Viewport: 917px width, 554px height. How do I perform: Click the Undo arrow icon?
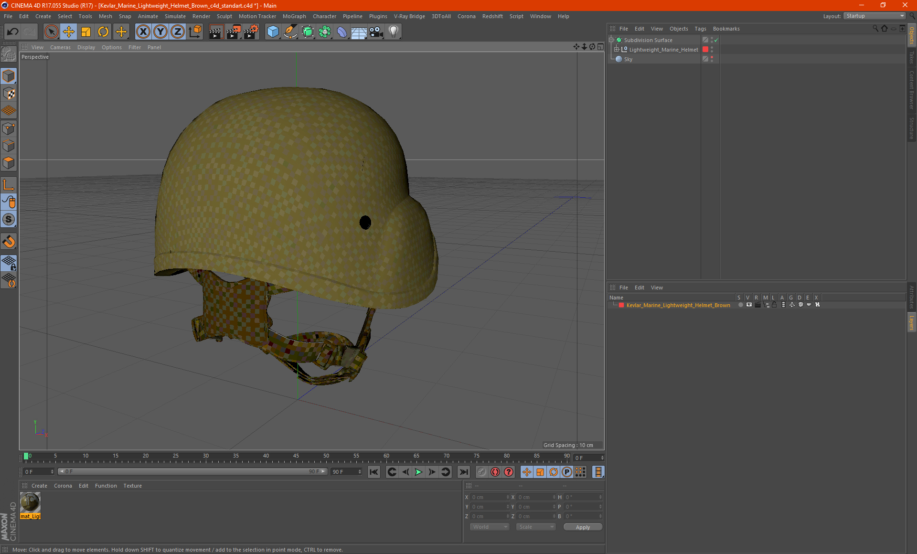[12, 32]
